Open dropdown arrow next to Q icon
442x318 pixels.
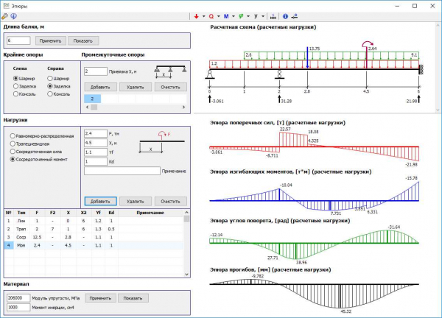point(219,16)
